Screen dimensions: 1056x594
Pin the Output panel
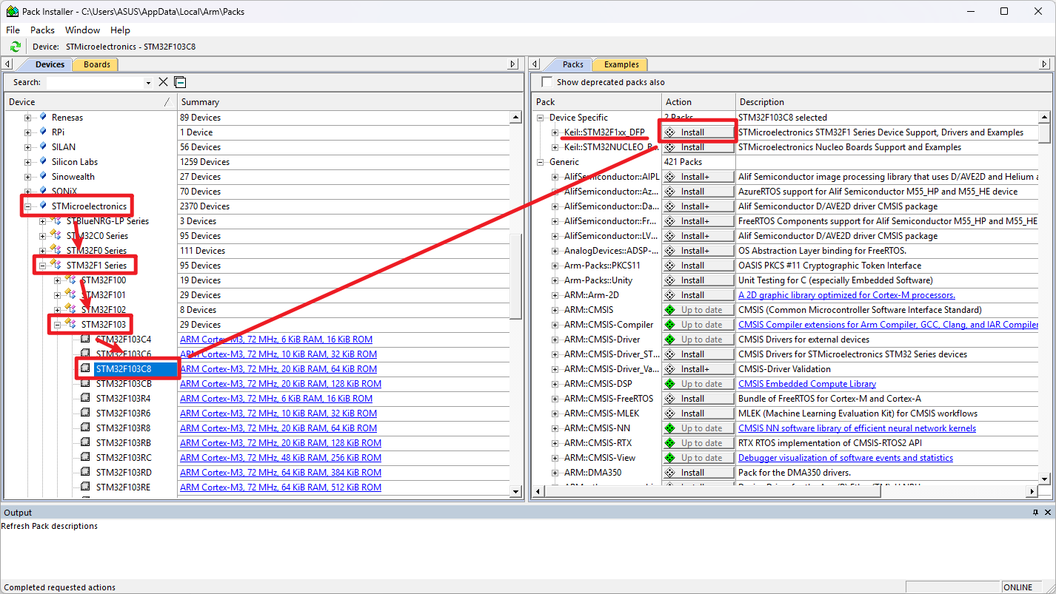[x=1035, y=513]
